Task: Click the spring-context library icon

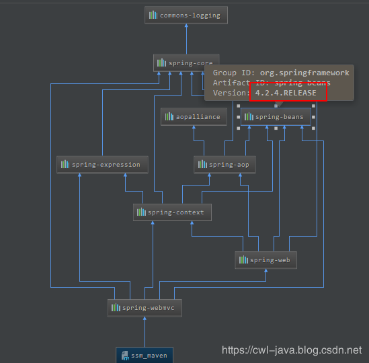Action: coord(141,212)
